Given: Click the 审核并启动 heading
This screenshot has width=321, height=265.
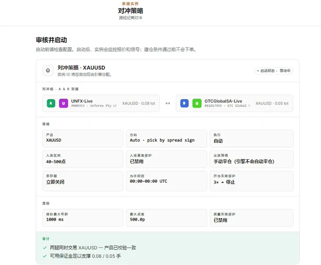Looking at the screenshot, I should point(51,40).
